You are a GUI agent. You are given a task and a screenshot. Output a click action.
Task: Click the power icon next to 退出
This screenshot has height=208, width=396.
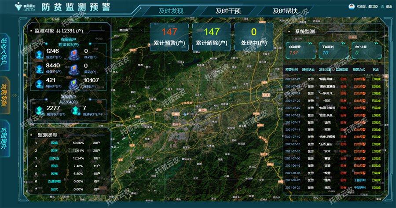pos(382,7)
